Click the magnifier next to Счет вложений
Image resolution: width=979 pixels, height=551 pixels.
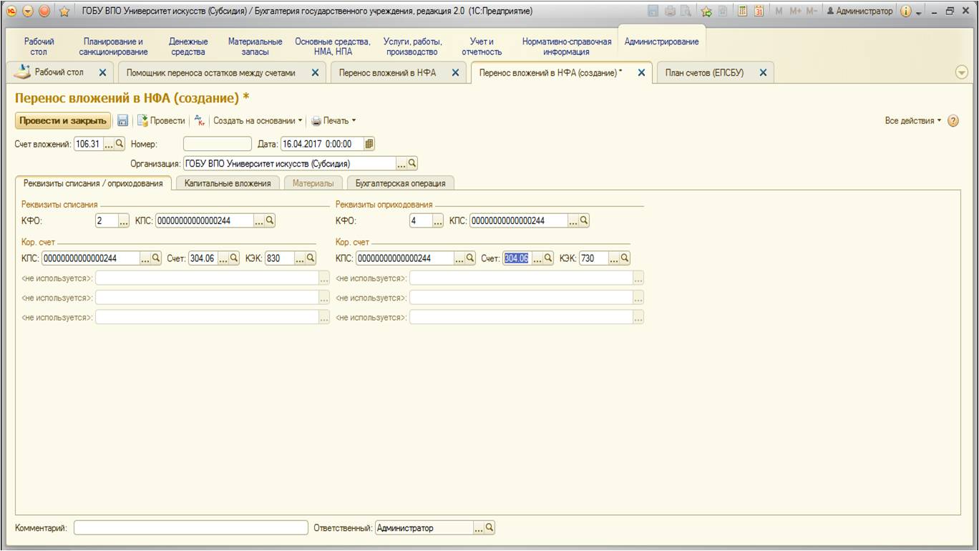[120, 144]
